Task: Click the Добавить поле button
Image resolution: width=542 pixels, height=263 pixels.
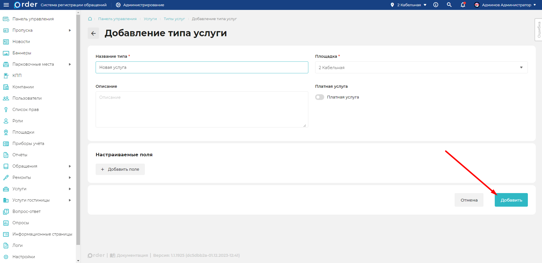Action: click(120, 169)
